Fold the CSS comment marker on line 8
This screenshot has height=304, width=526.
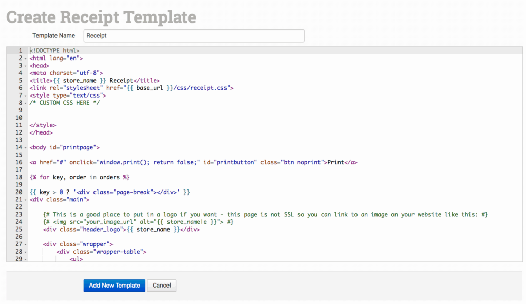26,103
